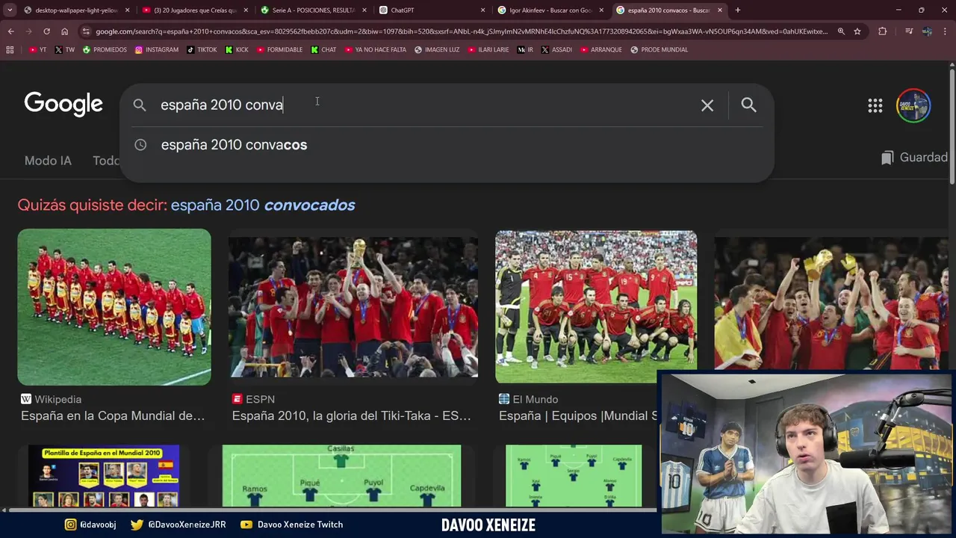Viewport: 956px width, 538px height.
Task: Open the YA NO HACE FALTA bookmark
Action: 375,49
